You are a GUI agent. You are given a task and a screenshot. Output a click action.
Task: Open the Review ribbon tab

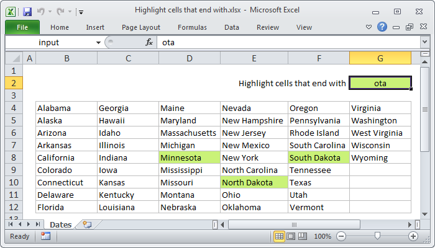268,27
